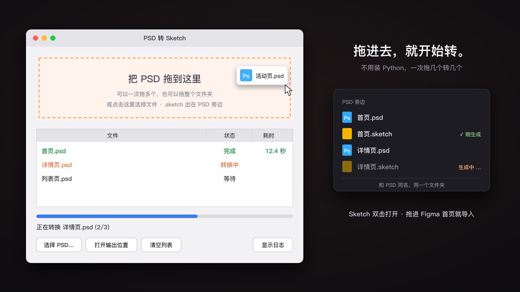The width and height of the screenshot is (520, 292).
Task: Show the log via 显示日志
Action: [273, 245]
